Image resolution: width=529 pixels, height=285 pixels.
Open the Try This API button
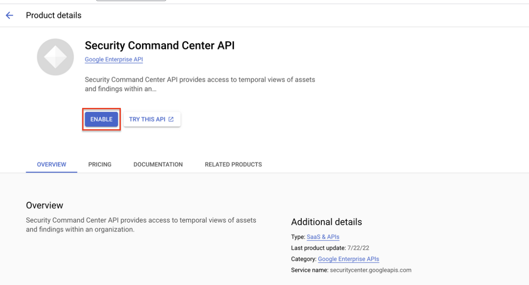152,119
